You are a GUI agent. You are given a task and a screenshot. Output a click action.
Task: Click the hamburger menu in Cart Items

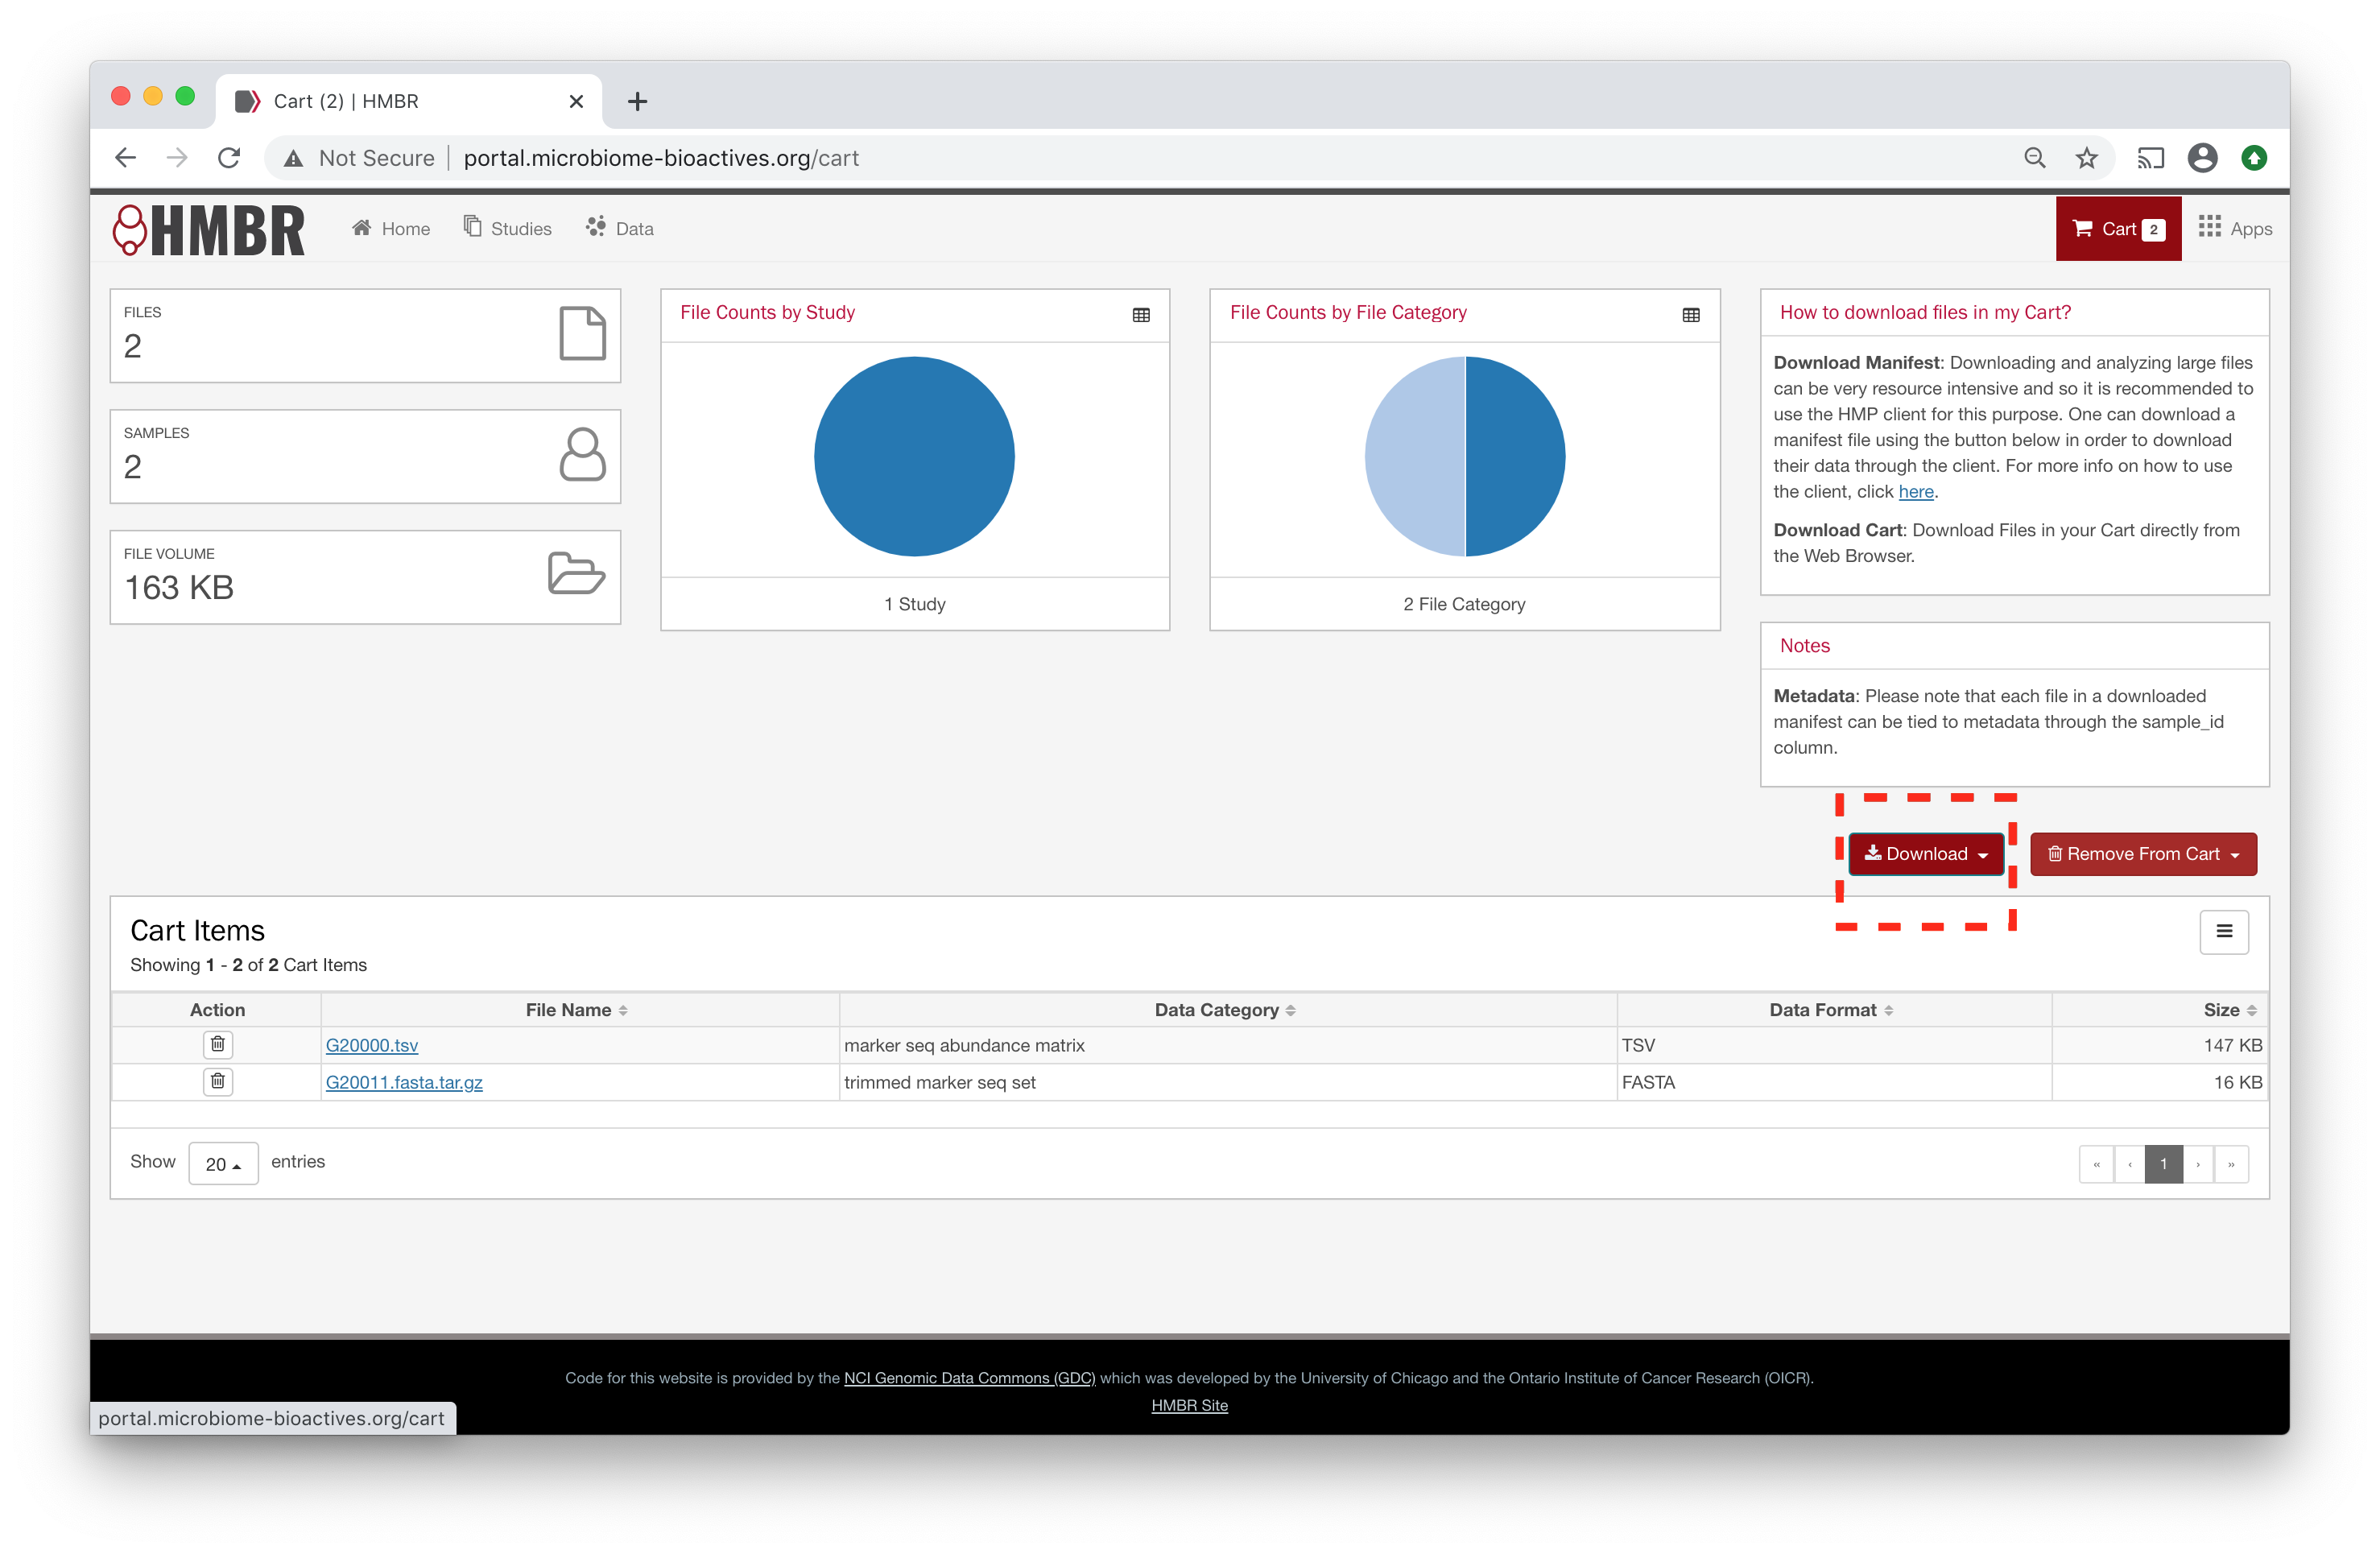(x=2223, y=931)
